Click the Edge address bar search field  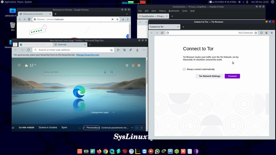click(72, 50)
